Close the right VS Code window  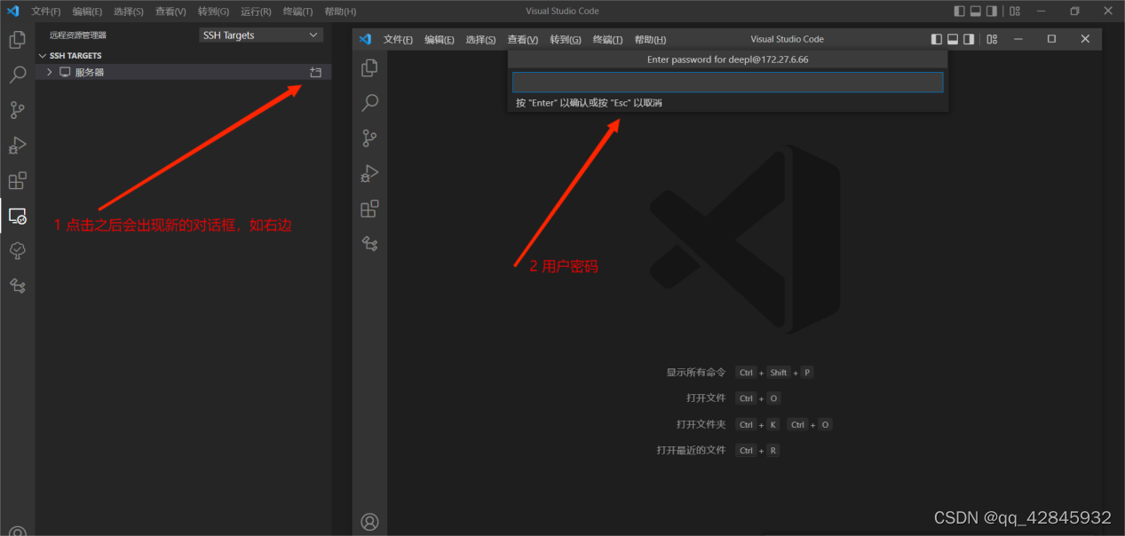pyautogui.click(x=1085, y=39)
